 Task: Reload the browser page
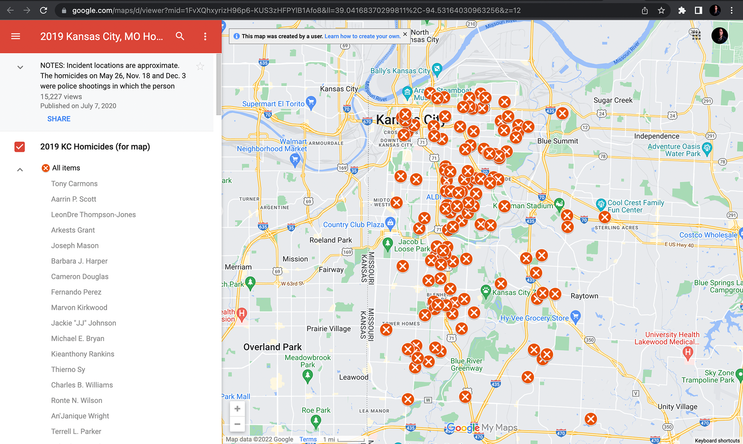43,10
